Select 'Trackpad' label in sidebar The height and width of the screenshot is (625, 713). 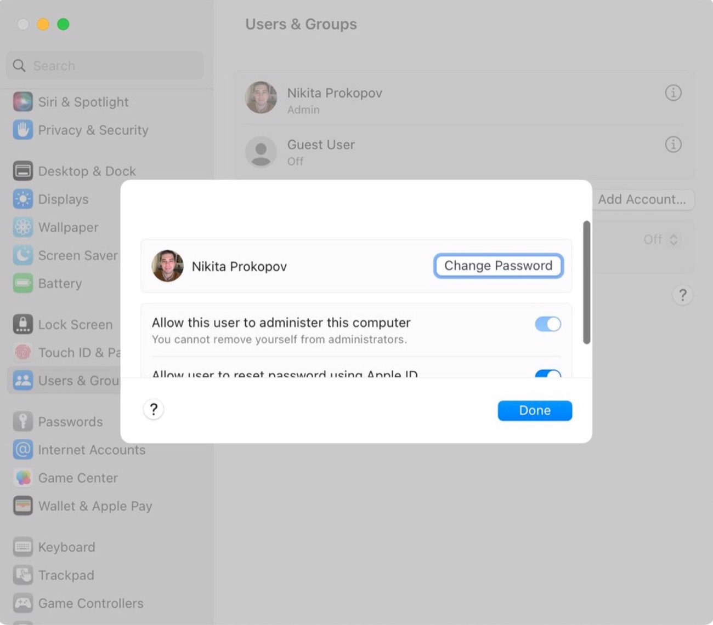66,575
